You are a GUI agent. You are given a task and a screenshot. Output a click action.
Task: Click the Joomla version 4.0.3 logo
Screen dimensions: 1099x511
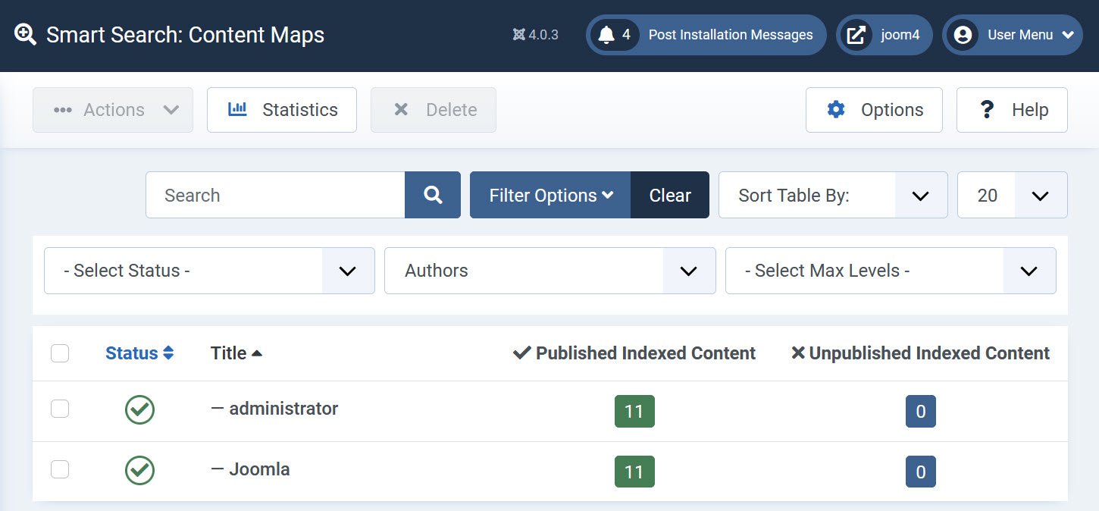coord(519,35)
